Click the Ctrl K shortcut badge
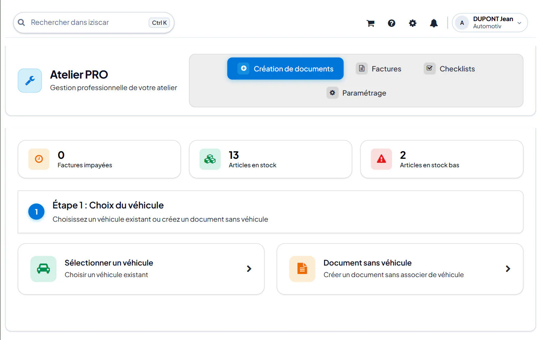Image resolution: width=544 pixels, height=340 pixels. click(159, 23)
